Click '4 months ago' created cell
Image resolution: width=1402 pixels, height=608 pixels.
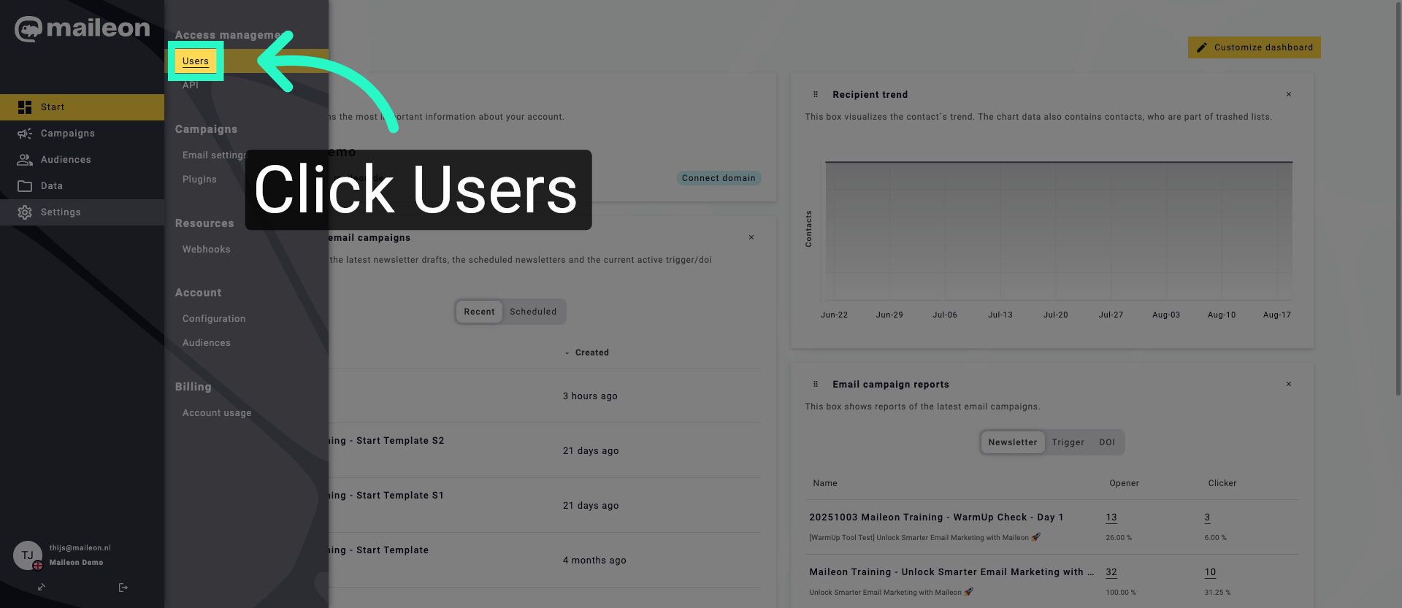[x=594, y=561]
